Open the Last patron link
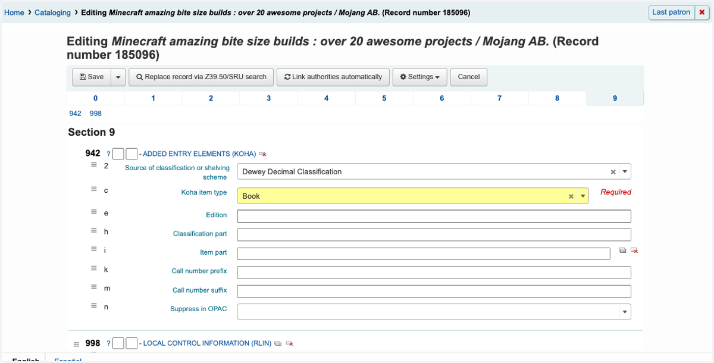This screenshot has width=714, height=363. point(671,12)
